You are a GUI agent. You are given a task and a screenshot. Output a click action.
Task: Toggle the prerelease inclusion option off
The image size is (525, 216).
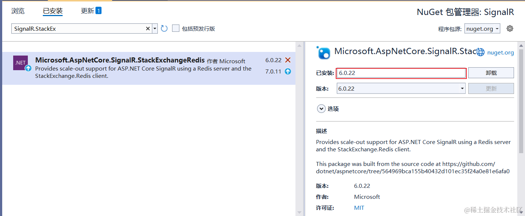(176, 28)
